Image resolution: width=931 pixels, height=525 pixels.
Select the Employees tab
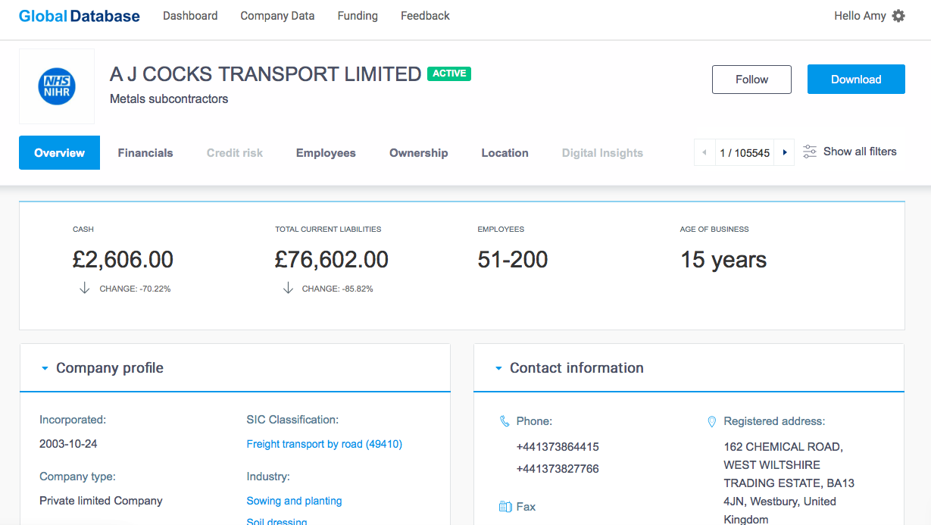[326, 153]
